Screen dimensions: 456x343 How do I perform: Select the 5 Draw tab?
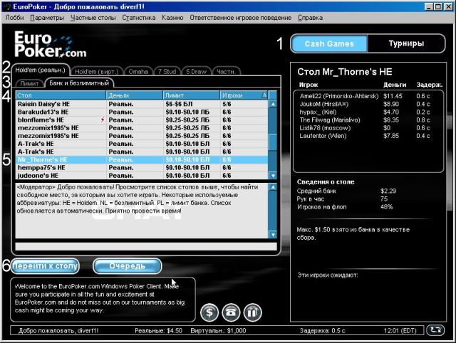(197, 71)
